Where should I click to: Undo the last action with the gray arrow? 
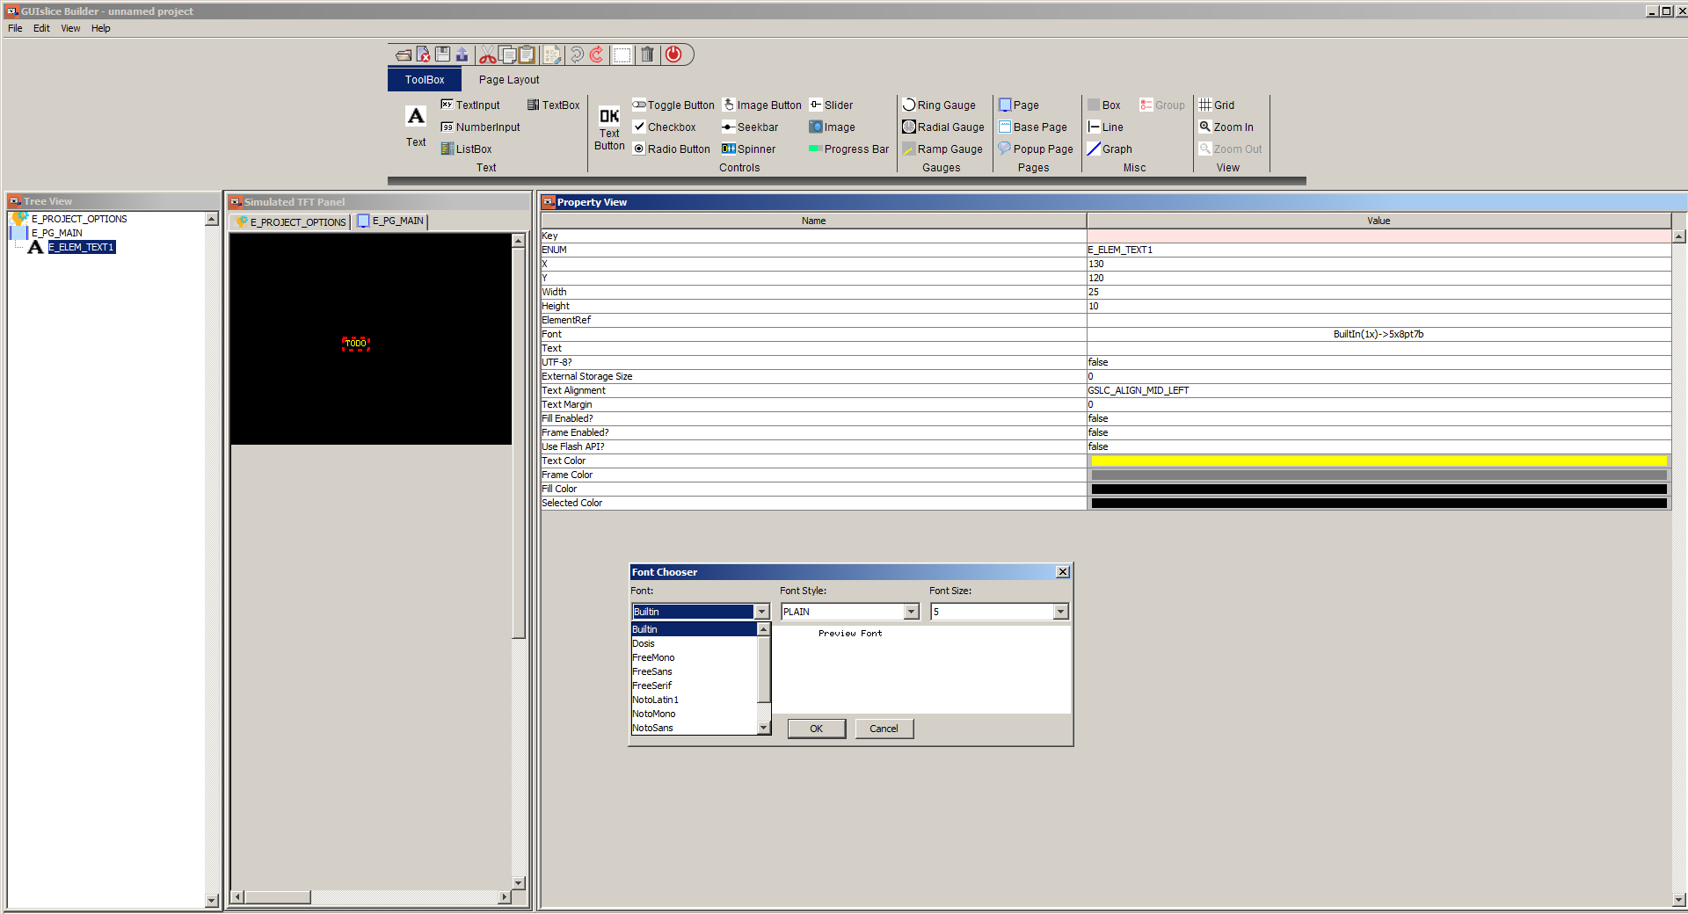[577, 54]
